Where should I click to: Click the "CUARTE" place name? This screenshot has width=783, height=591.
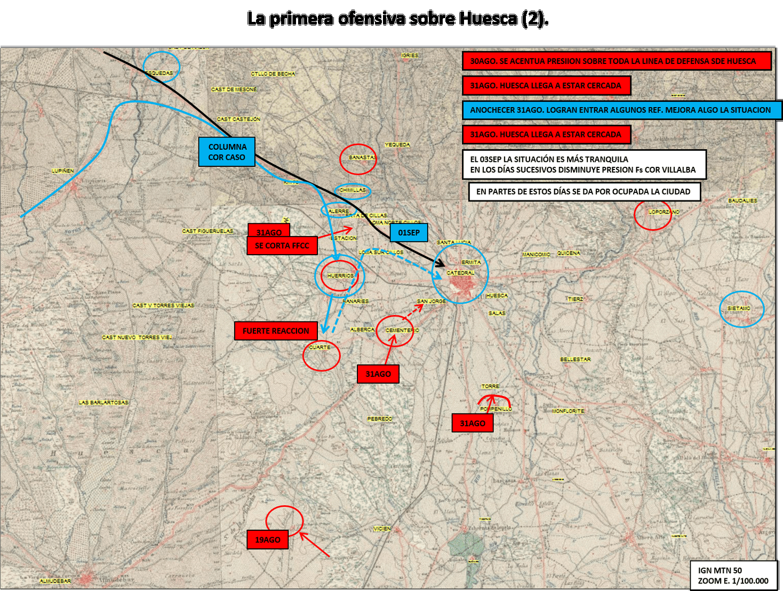(x=320, y=347)
